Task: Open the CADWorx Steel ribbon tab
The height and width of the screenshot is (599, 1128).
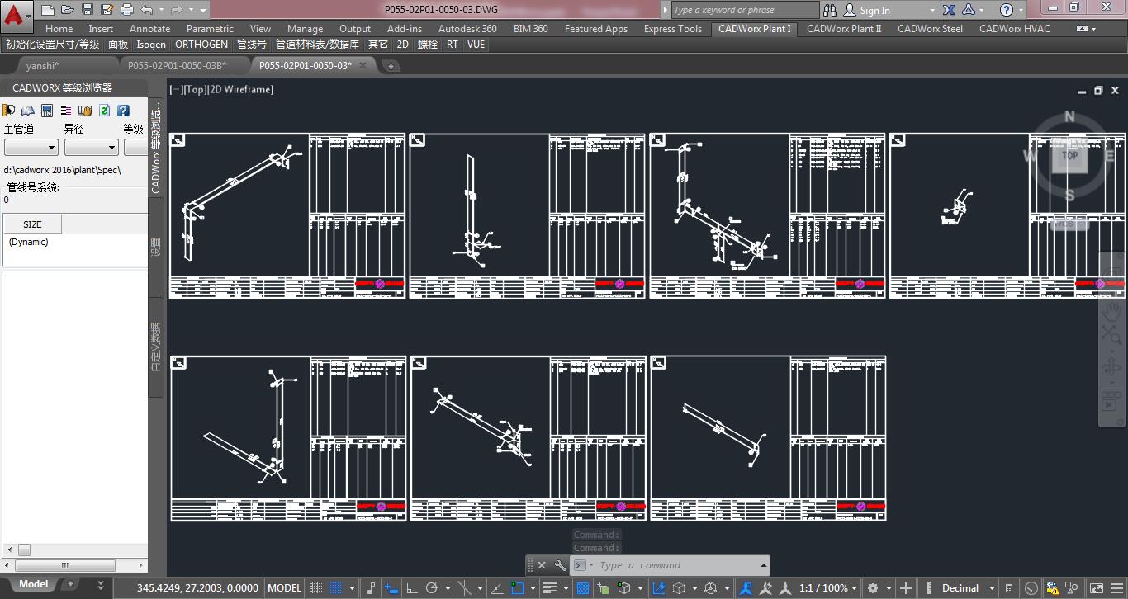Action: point(930,29)
